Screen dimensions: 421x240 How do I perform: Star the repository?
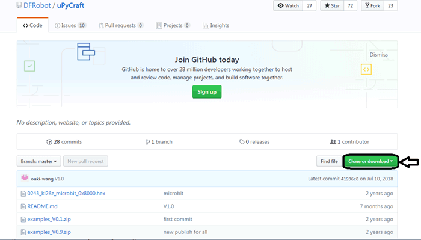332,5
